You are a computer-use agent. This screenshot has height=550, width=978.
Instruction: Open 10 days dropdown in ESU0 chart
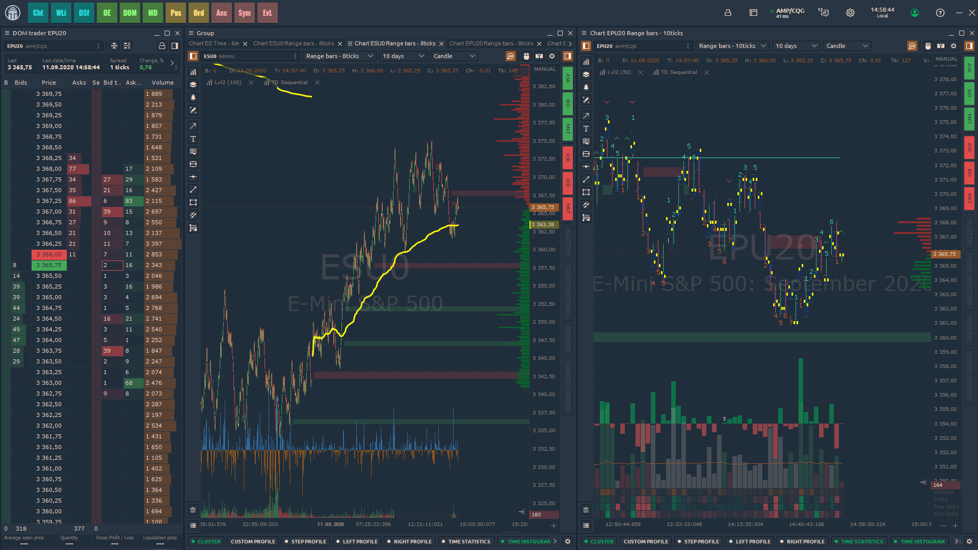point(403,56)
